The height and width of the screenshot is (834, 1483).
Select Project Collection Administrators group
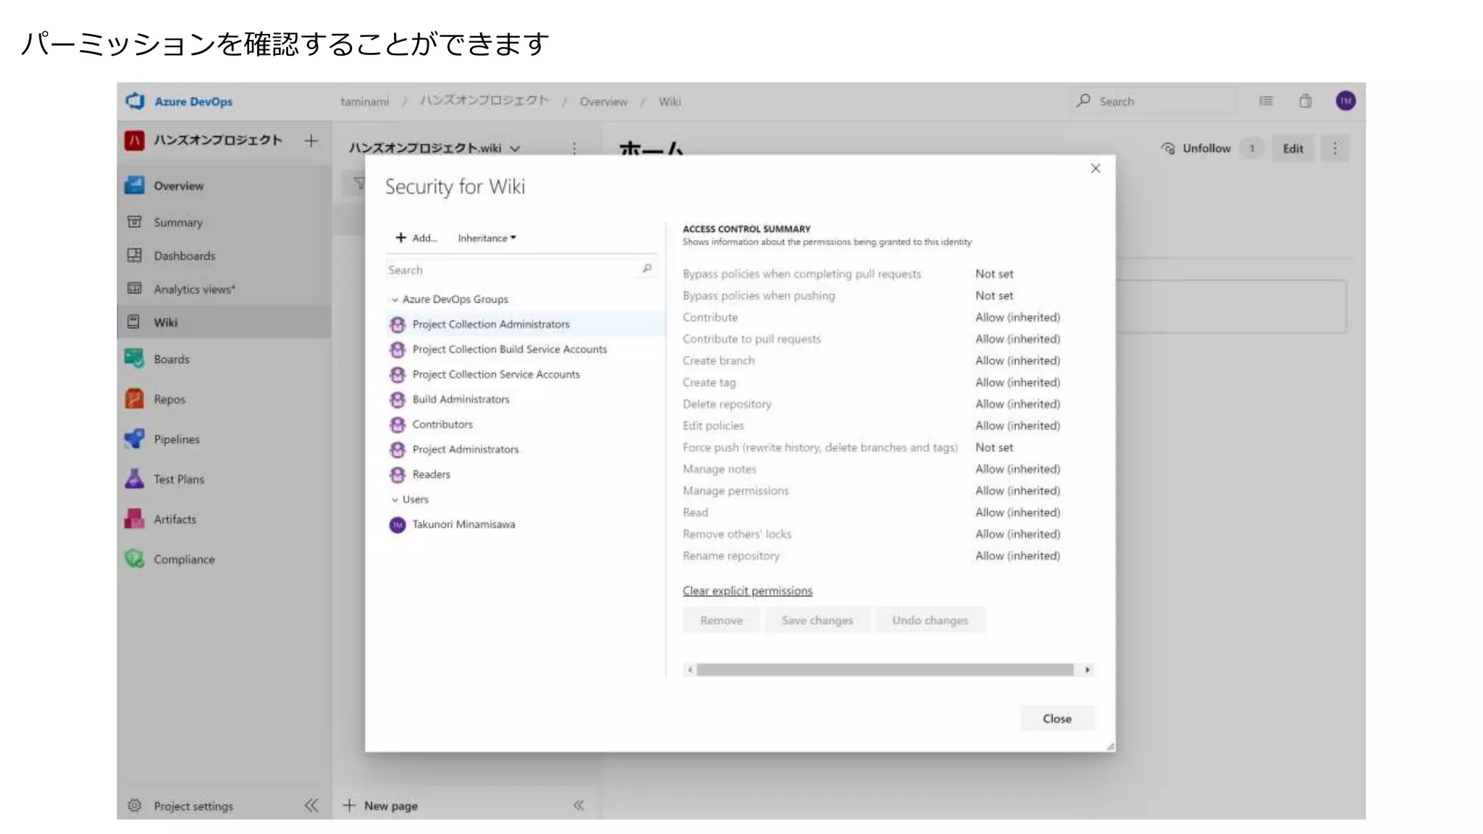526,324
